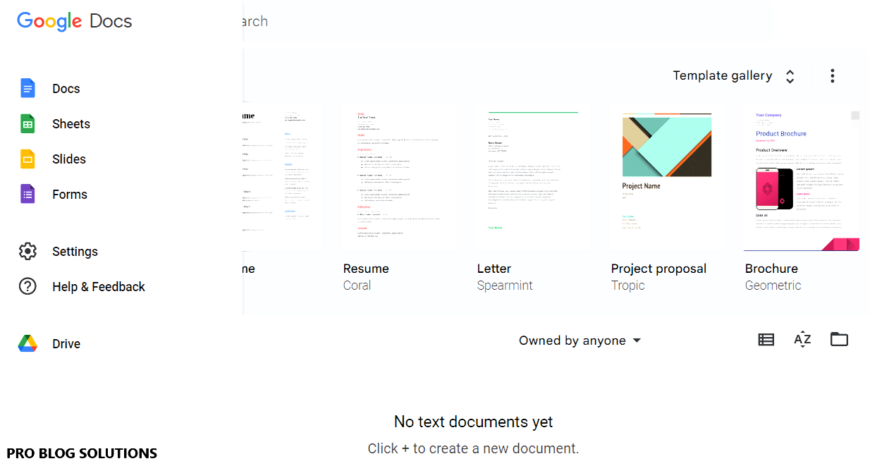Viewport: 870px width, 466px height.
Task: Open the three-dot more options menu
Action: coord(833,76)
